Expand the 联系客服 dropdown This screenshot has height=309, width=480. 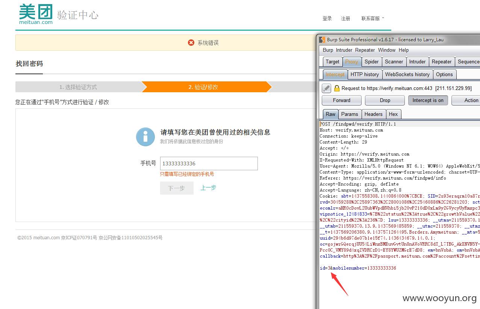click(372, 18)
